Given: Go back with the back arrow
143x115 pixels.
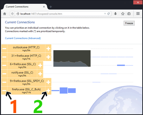Looking at the screenshot, I should pos(12,14).
